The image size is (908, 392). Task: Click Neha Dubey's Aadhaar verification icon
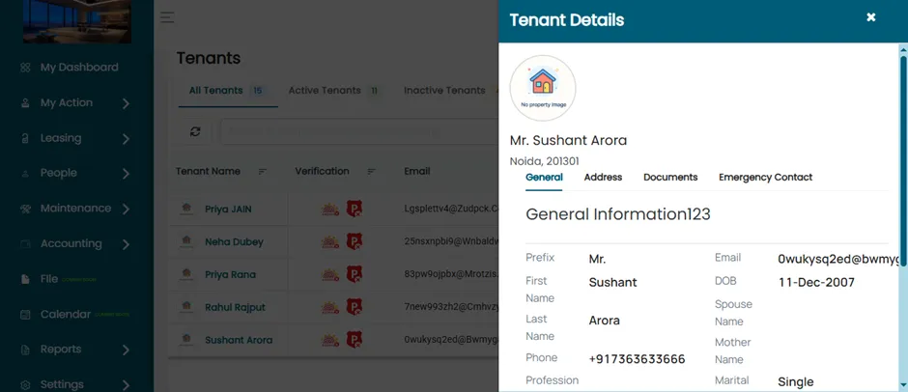(x=330, y=242)
